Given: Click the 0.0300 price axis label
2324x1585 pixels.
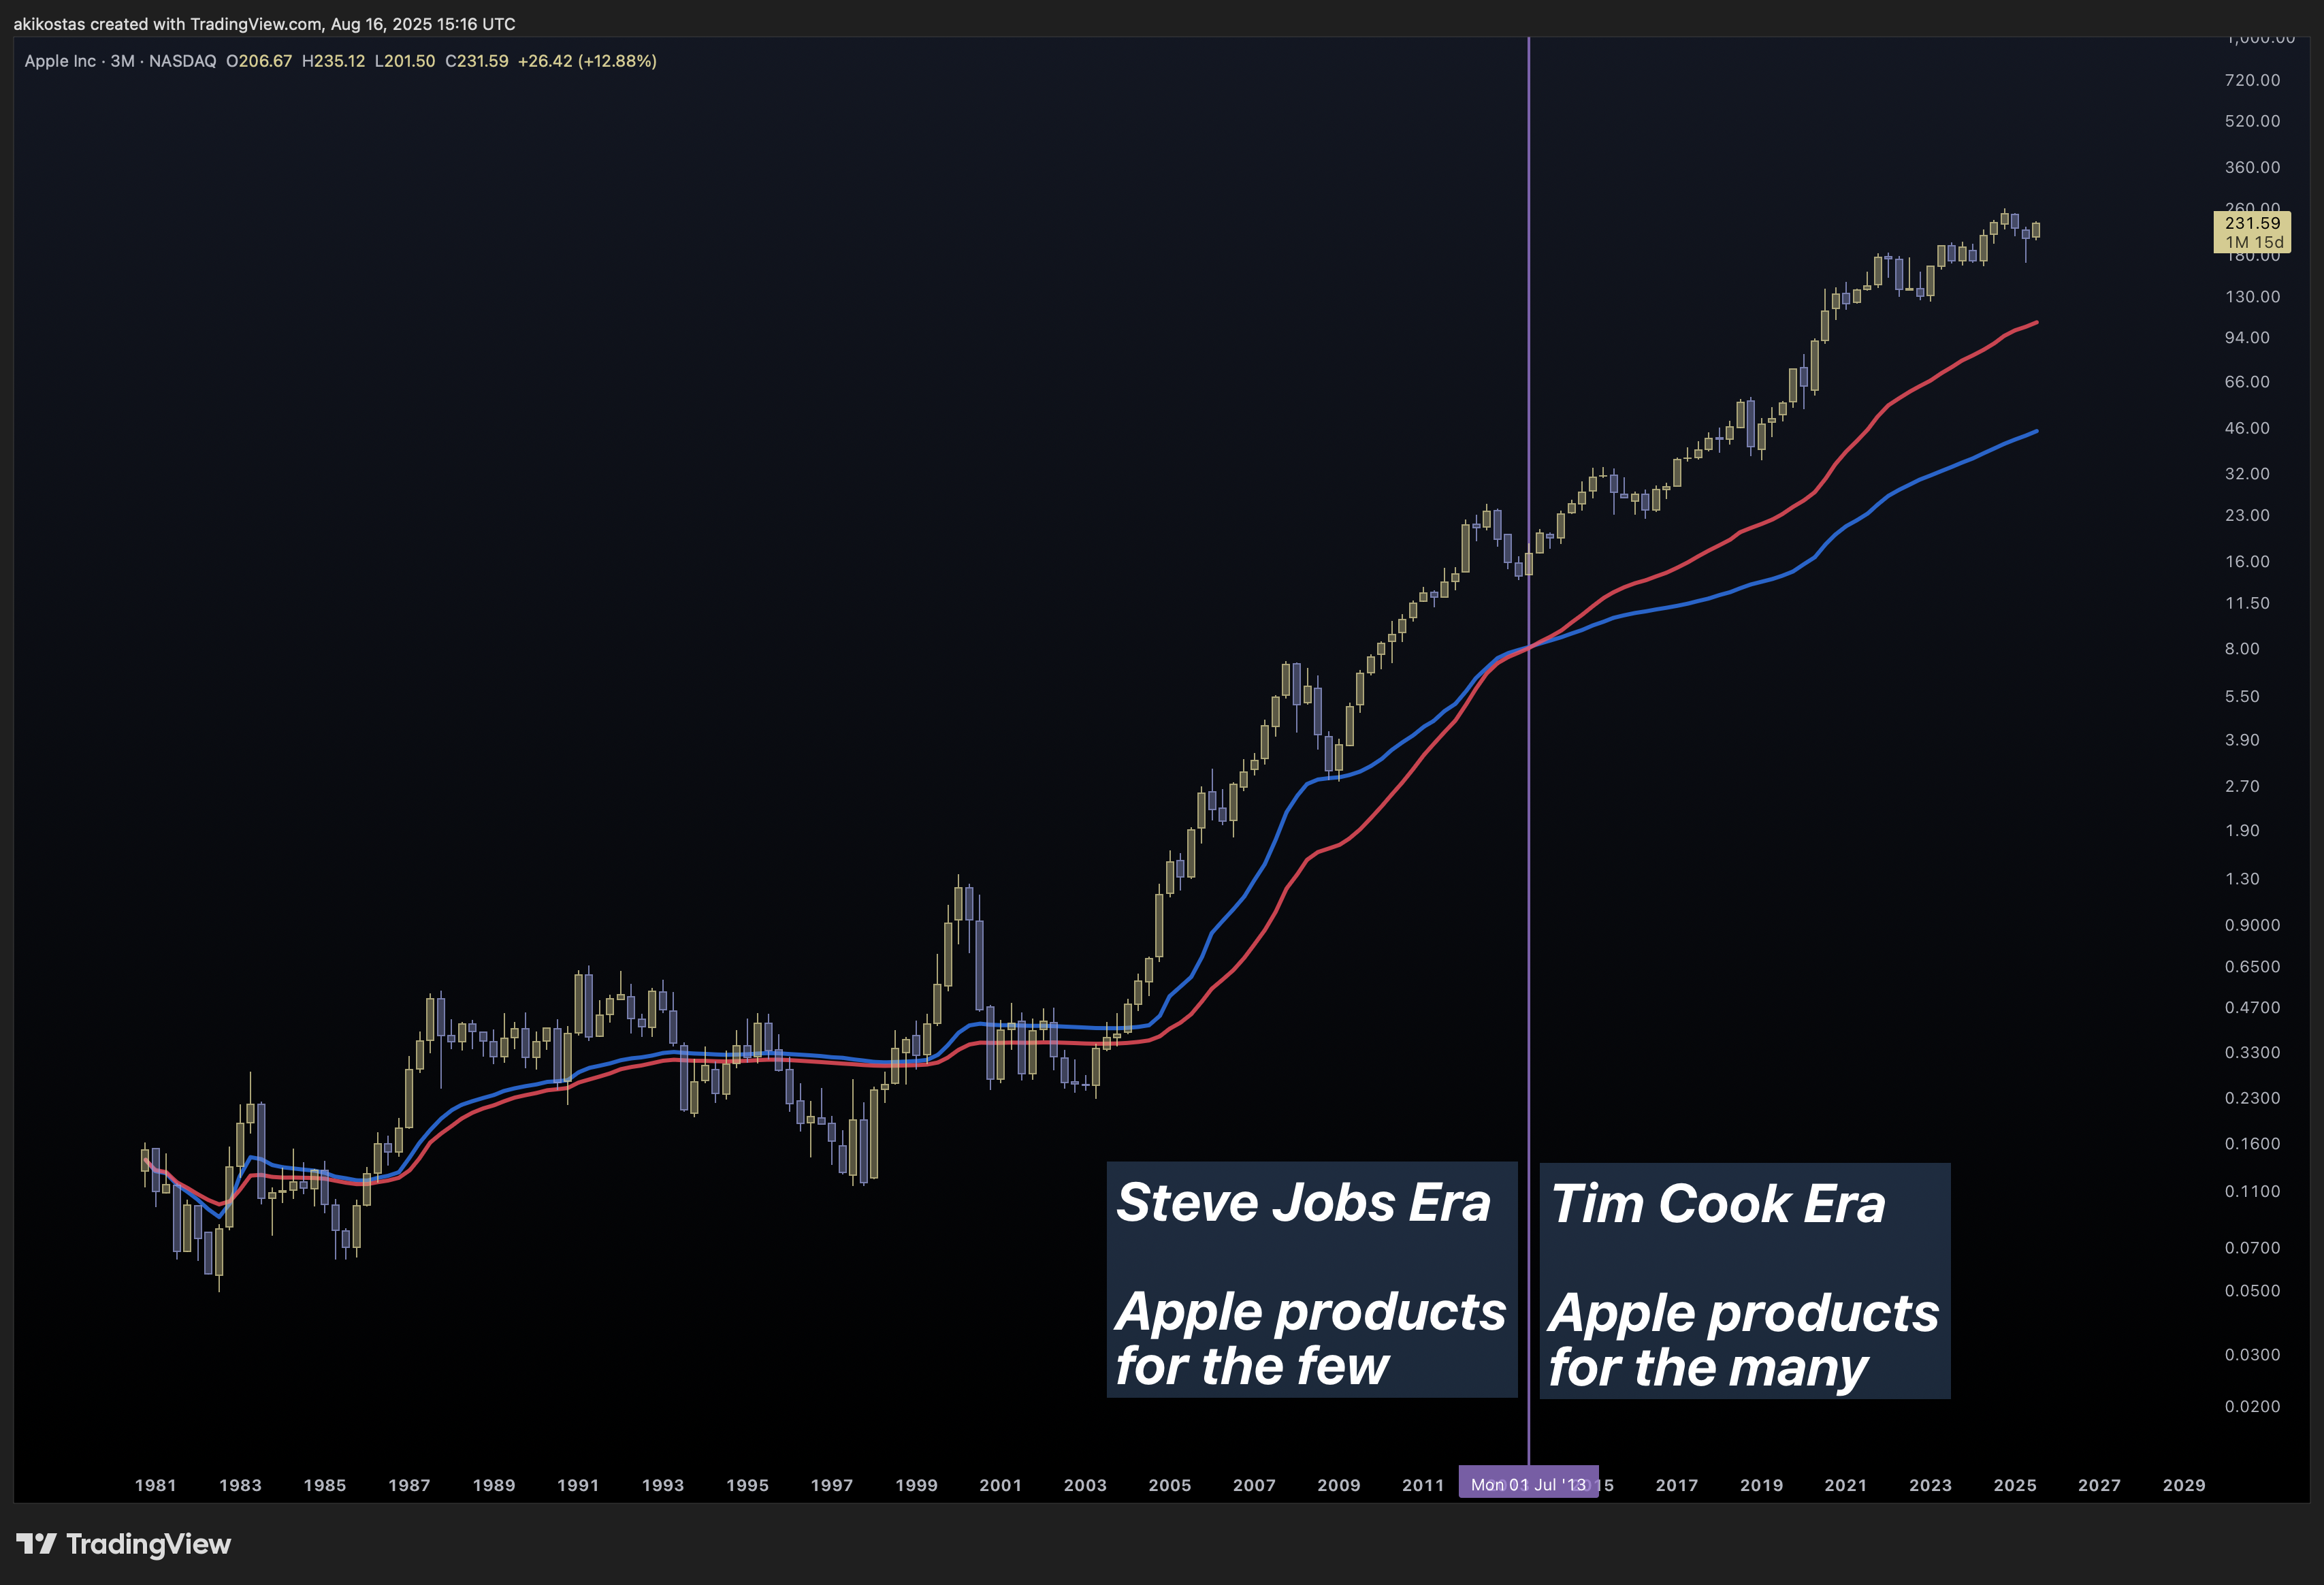Looking at the screenshot, I should 2252,1355.
